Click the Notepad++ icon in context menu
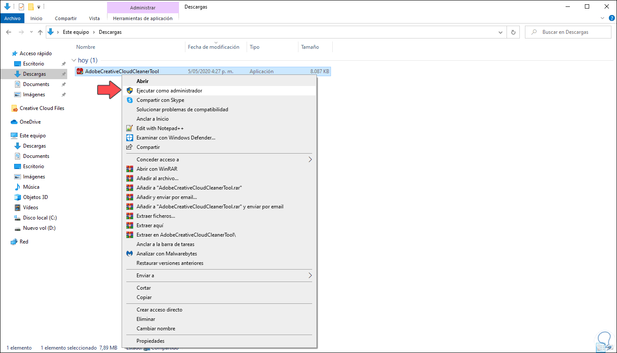This screenshot has width=617, height=353. tap(130, 128)
